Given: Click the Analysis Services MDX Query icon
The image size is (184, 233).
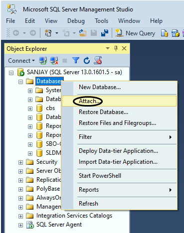Looking at the screenshot, I should (x=176, y=33).
